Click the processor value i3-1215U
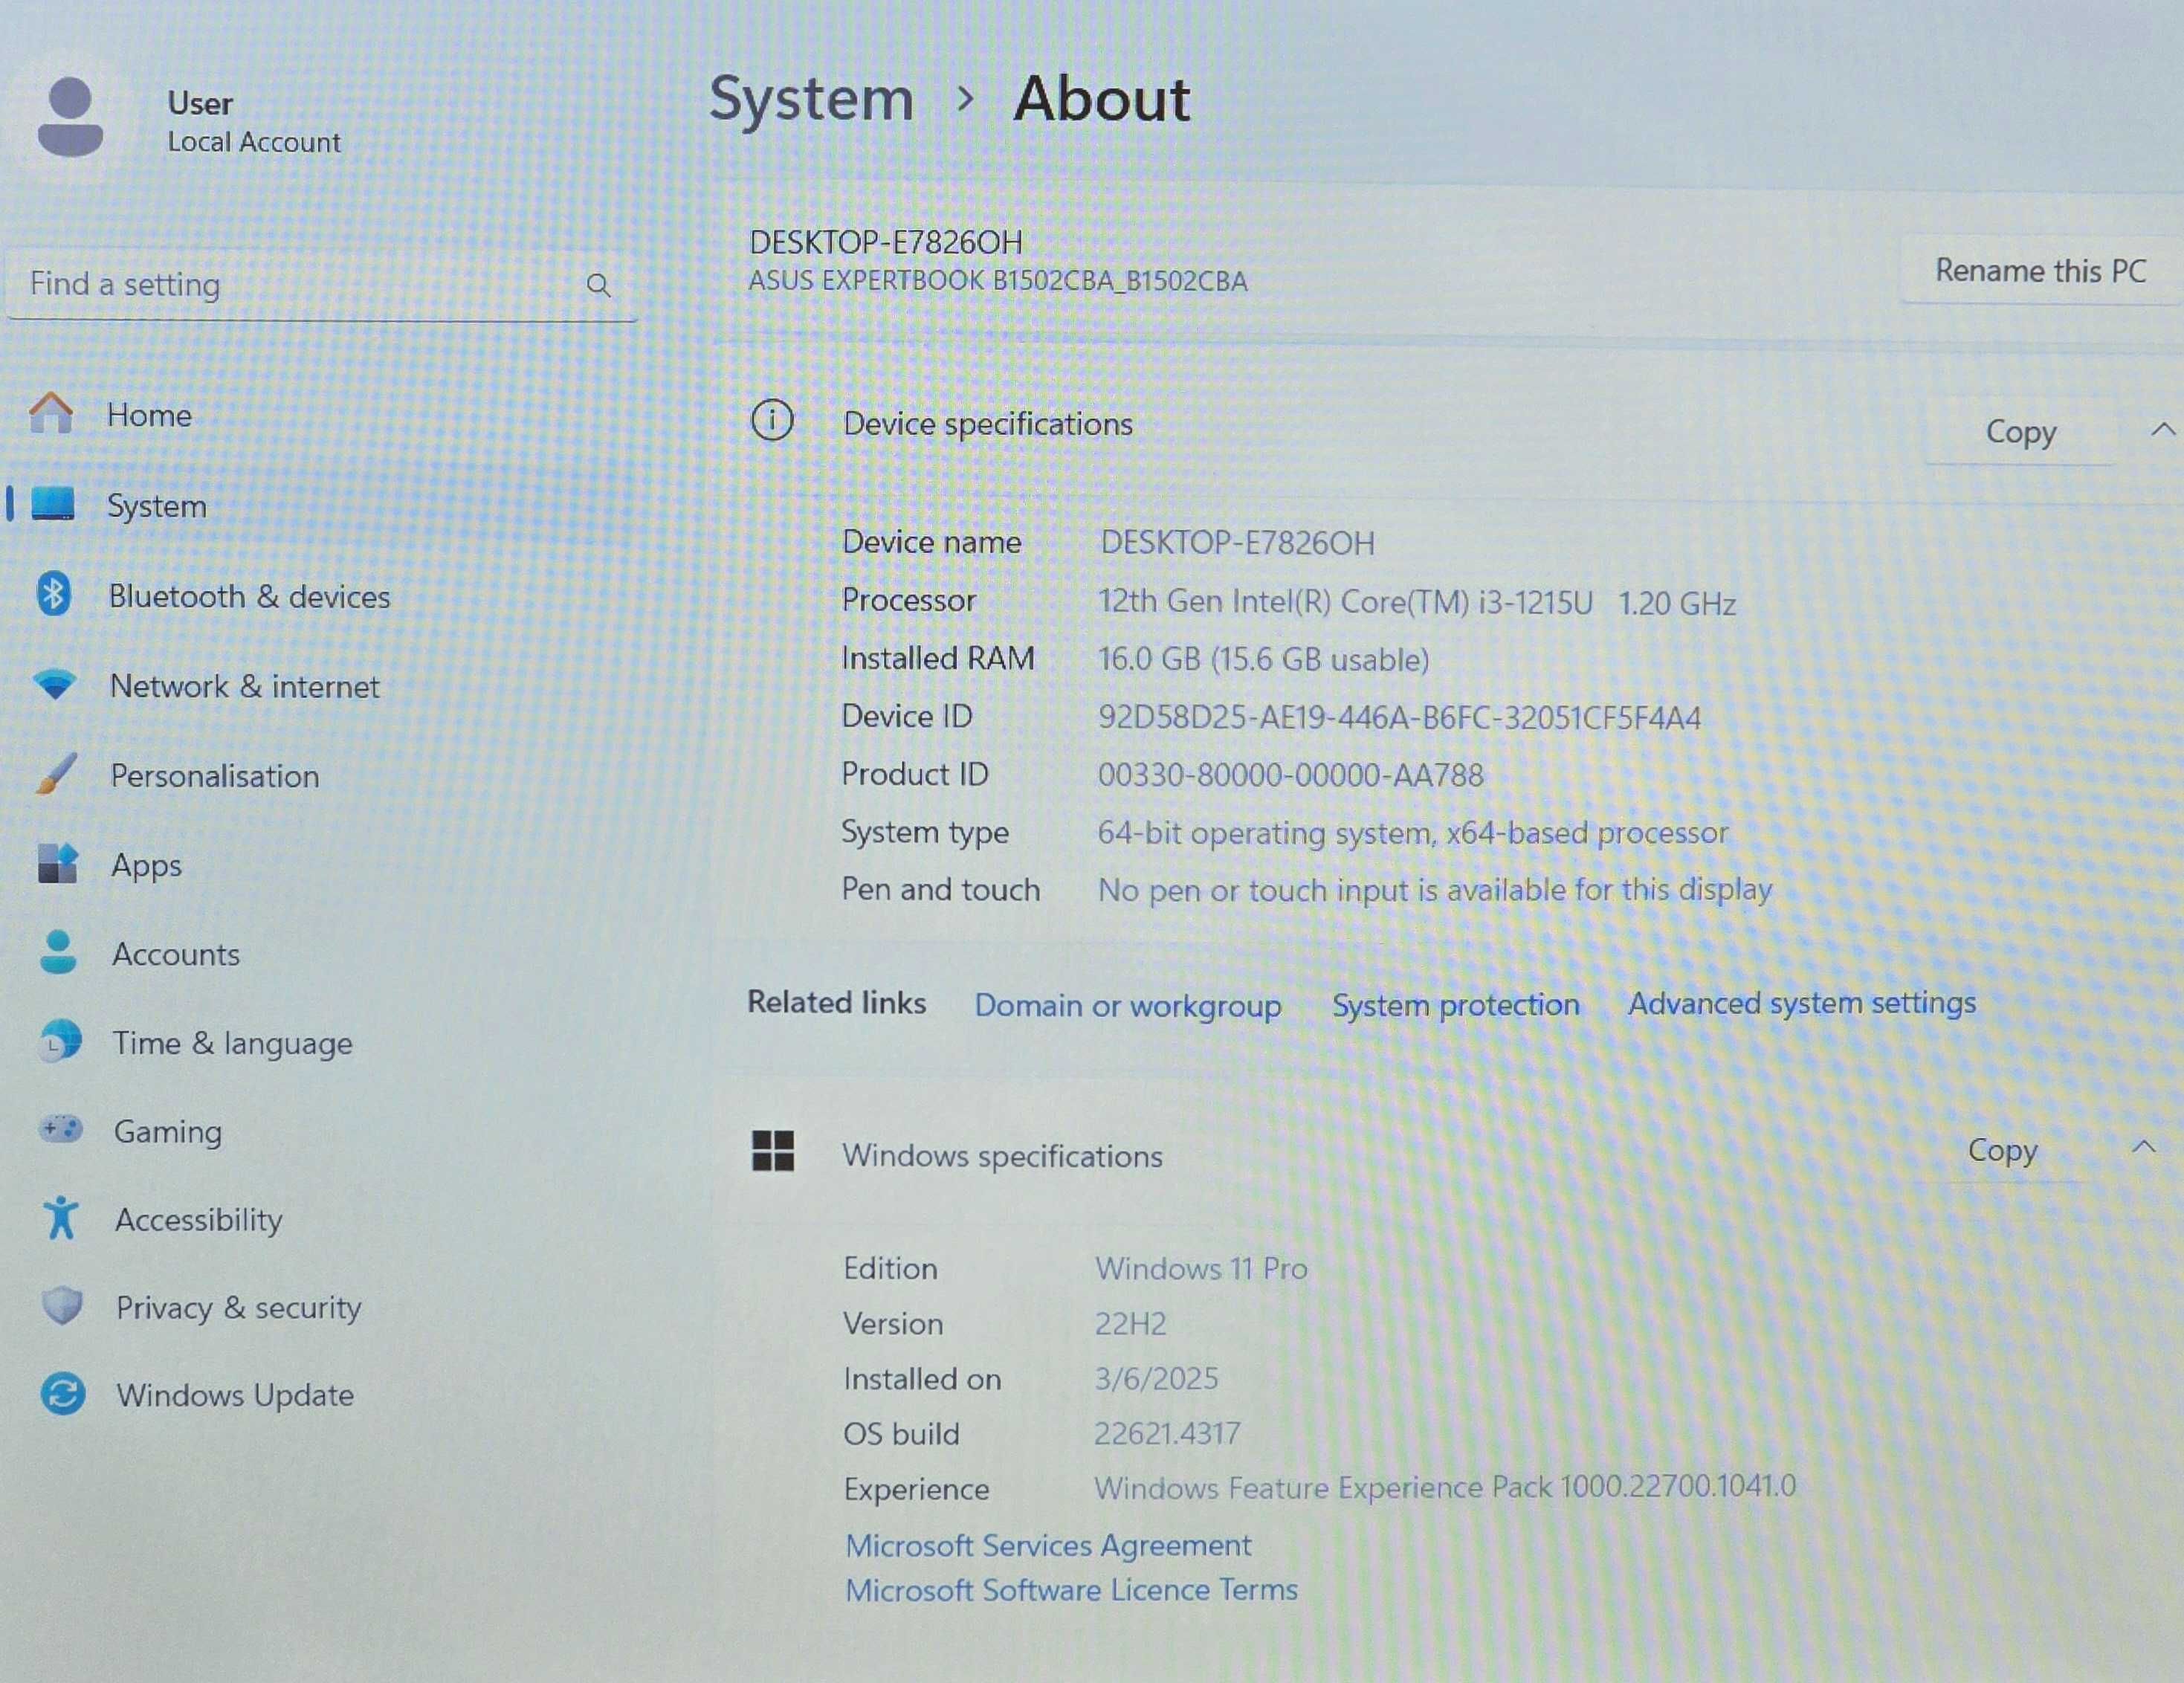The image size is (2184, 1683). click(x=1416, y=602)
